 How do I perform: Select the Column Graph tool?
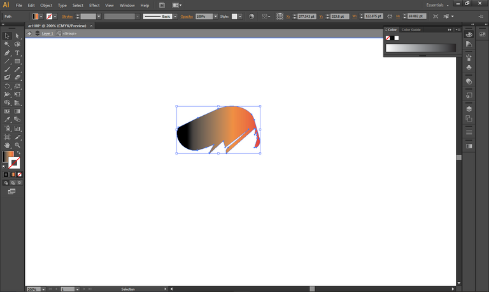click(x=17, y=129)
